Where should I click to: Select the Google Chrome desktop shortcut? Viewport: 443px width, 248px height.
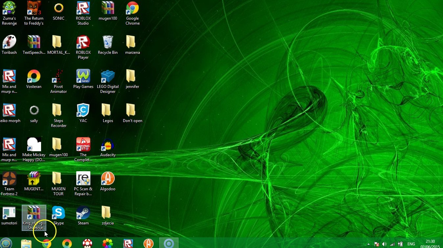tap(132, 13)
